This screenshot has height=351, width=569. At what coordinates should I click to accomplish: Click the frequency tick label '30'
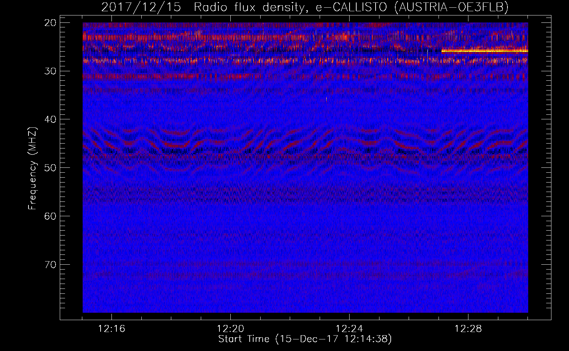(51, 71)
